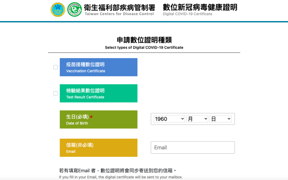Image resolution: width=288 pixels, height=180 pixels.
Task: Click the olive Date of Birth label
Action: (98, 119)
